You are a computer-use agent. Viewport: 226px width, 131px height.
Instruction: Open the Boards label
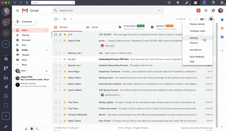pos(26,55)
